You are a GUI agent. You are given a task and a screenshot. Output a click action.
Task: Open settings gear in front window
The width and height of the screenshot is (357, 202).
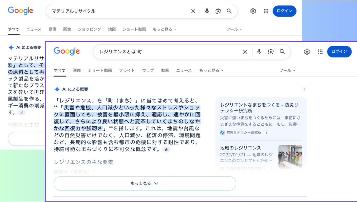click(307, 52)
